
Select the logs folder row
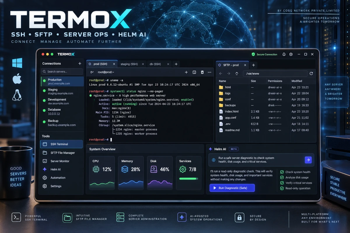coord(266,93)
